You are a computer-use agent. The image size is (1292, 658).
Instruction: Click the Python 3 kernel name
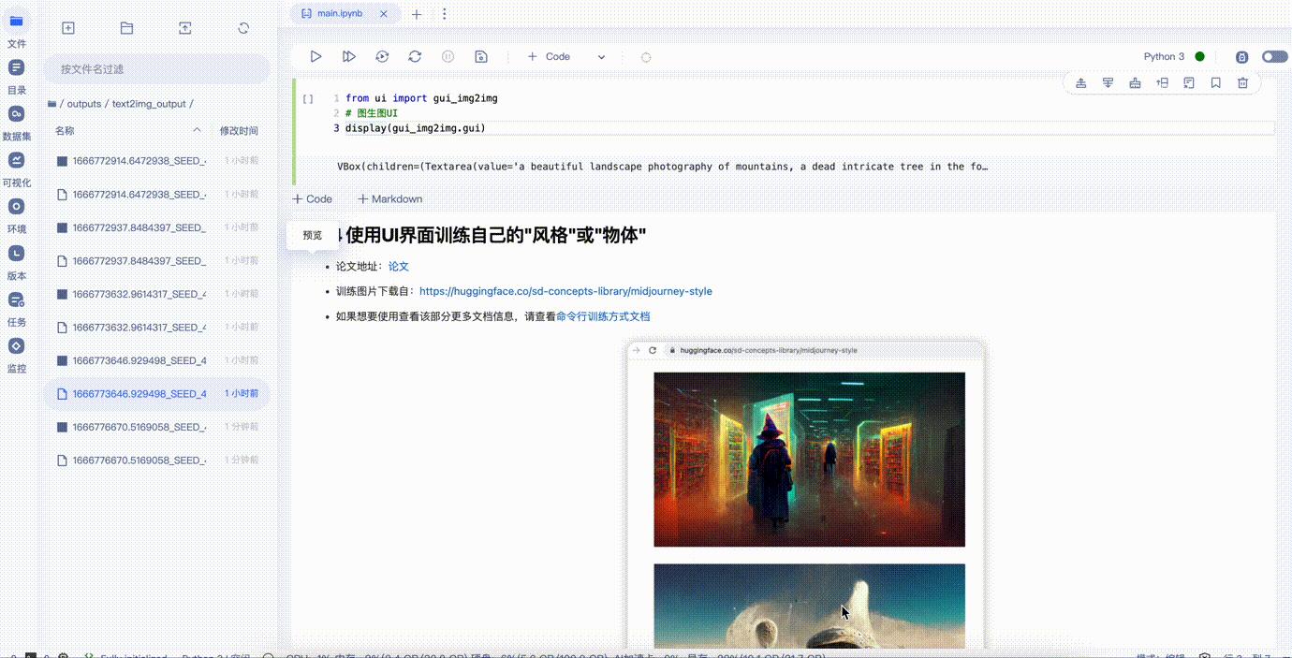point(1164,56)
